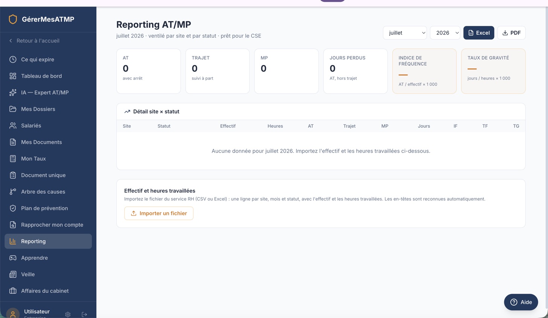Click the calculator icon beside Mon Taux
This screenshot has height=318, width=548.
point(13,159)
